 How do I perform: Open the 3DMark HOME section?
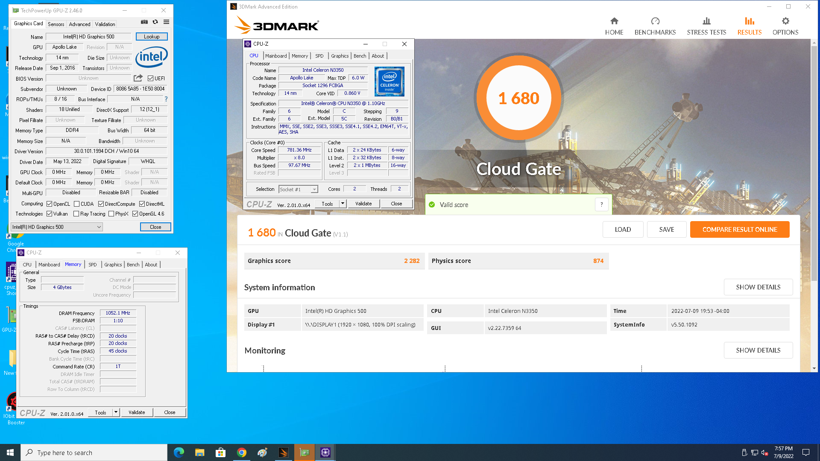[x=614, y=26]
